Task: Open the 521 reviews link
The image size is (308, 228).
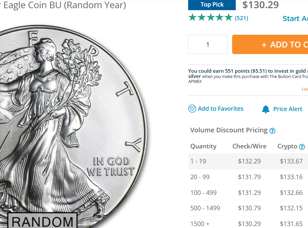Action: pos(242,18)
